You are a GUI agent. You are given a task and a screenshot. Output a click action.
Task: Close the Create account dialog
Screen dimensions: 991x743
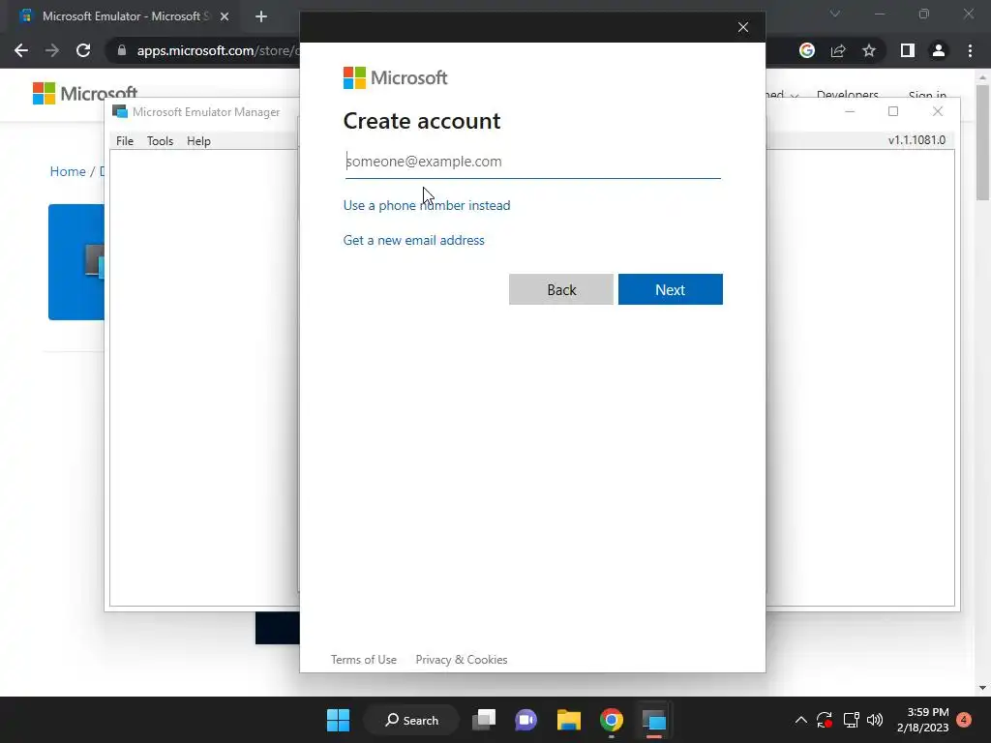[x=743, y=27]
